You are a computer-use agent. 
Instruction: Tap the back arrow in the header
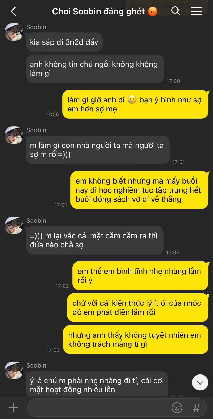(13, 11)
